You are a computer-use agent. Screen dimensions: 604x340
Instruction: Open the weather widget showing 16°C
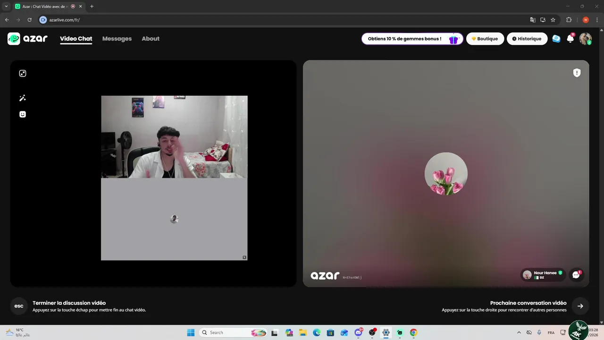point(18,332)
